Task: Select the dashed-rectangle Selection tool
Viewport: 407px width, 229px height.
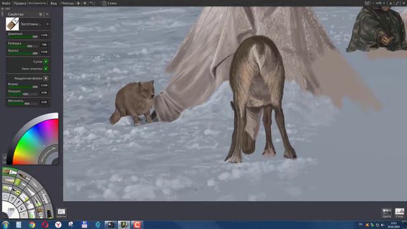Action: 6,197
